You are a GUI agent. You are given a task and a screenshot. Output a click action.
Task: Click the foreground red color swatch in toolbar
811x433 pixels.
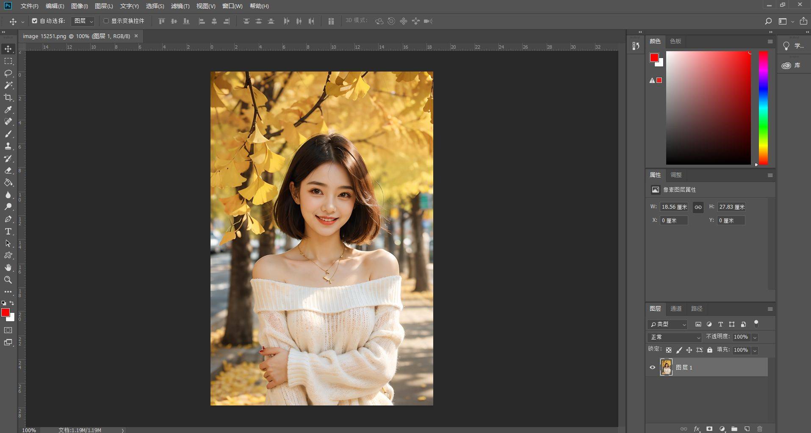point(5,312)
